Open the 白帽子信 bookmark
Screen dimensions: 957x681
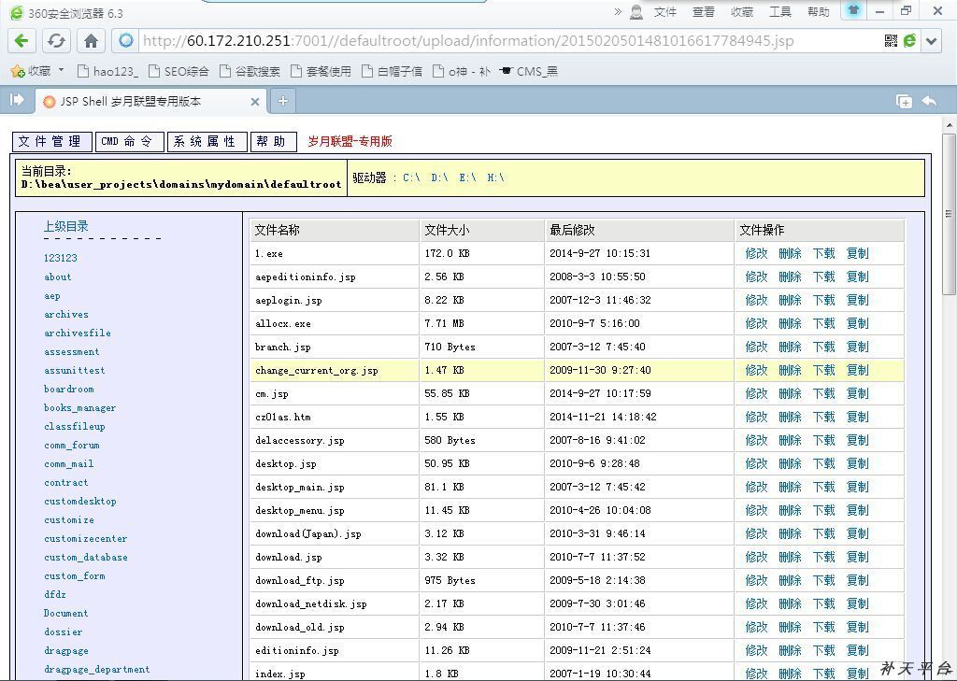click(392, 71)
